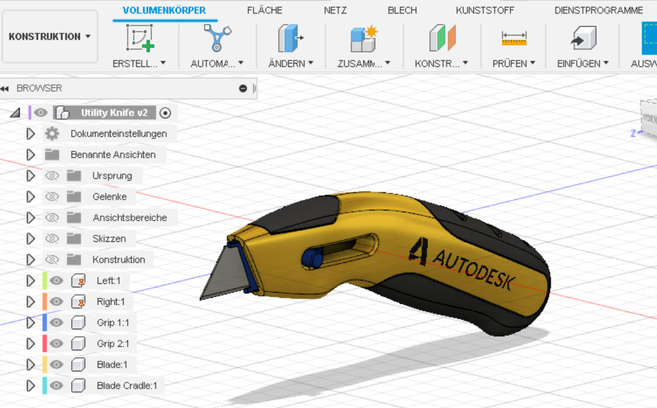Image resolution: width=657 pixels, height=408 pixels.
Task: Click the folder icon beside Benannte Ansichten
Action: [52, 154]
